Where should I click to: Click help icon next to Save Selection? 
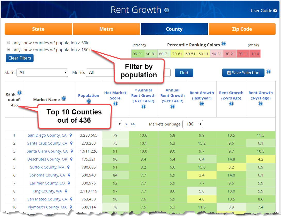268,72
